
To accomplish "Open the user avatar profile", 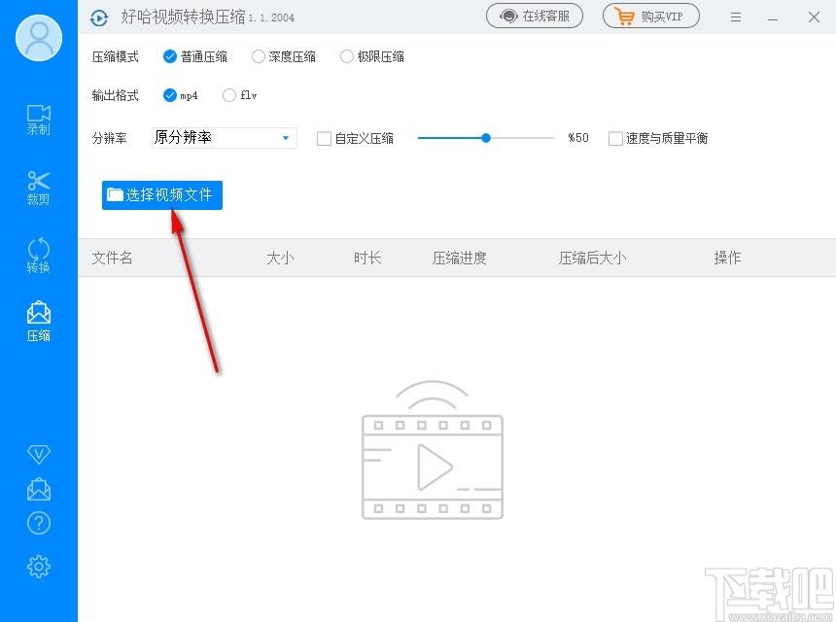I will click(x=39, y=38).
